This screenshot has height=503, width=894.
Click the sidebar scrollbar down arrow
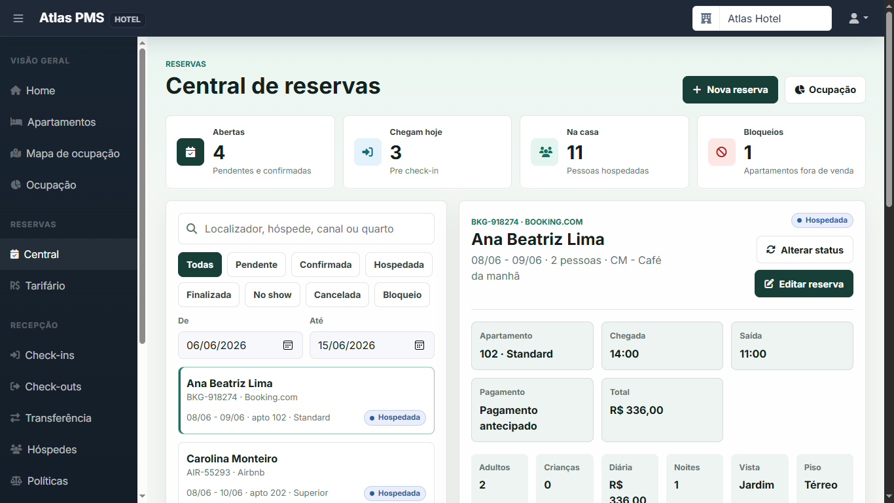pyautogui.click(x=142, y=497)
